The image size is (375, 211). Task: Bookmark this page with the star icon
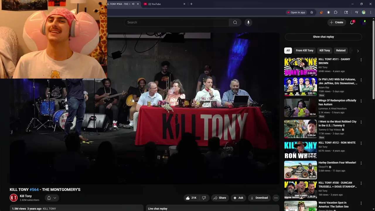(312, 12)
